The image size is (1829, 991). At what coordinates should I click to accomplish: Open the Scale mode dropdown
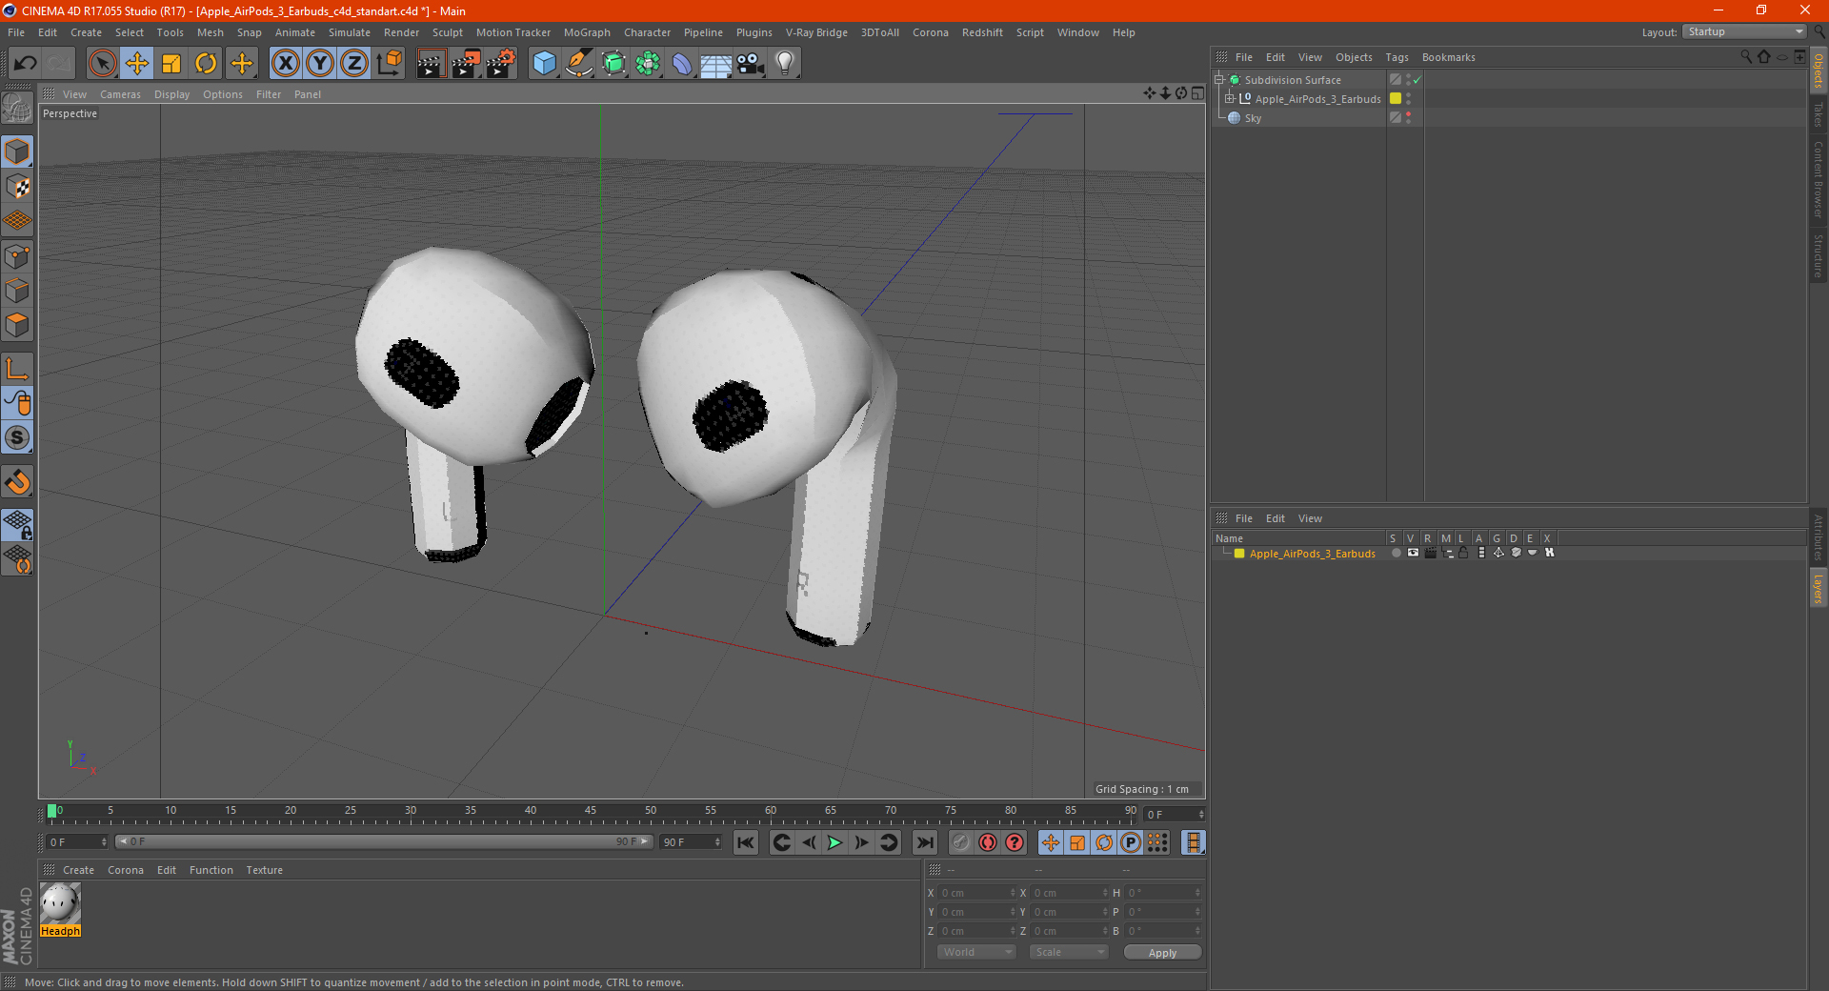click(1069, 953)
